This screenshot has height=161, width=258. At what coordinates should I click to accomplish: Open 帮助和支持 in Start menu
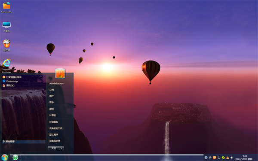[55, 141]
